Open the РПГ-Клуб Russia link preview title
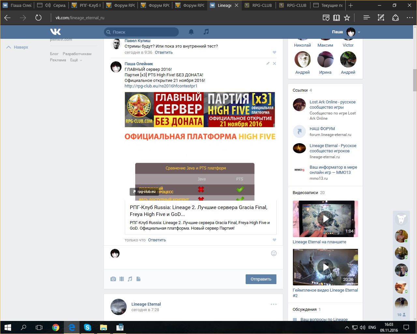This screenshot has height=334, width=417. (198, 211)
